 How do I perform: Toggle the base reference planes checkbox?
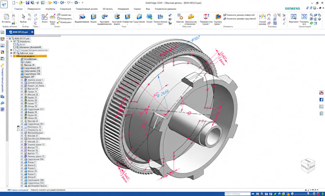[x=14, y=50]
